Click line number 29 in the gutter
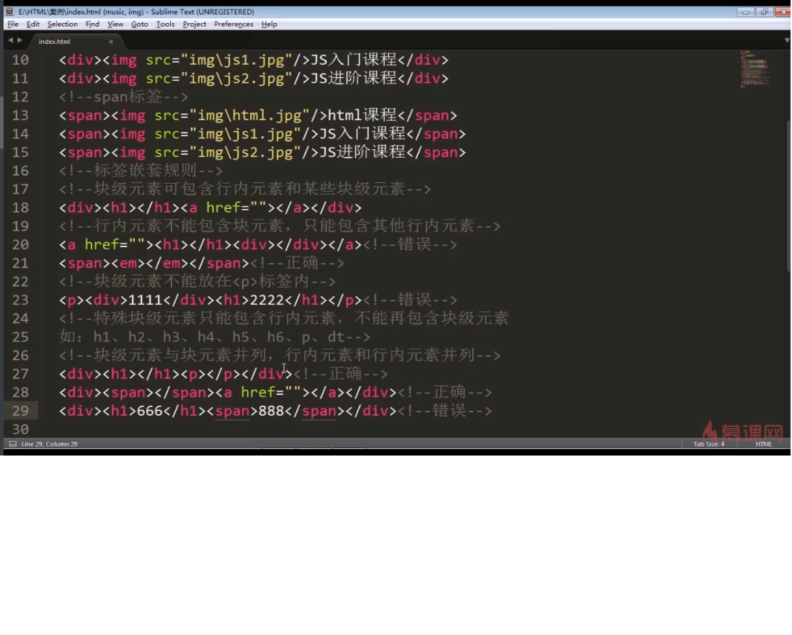 tap(20, 411)
